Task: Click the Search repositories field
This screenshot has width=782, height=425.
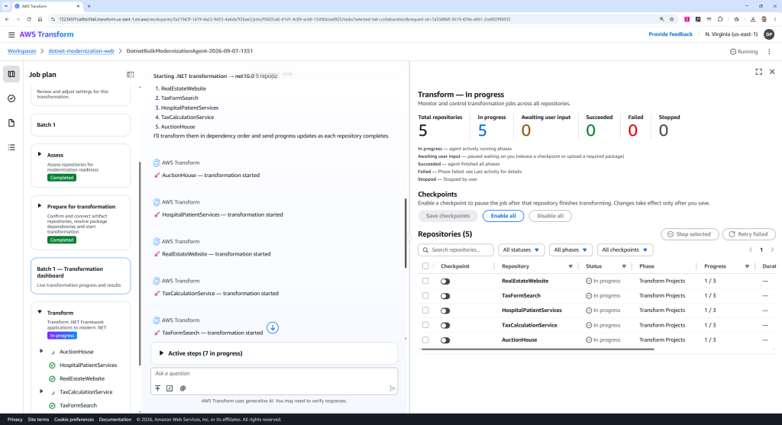Action: [456, 250]
